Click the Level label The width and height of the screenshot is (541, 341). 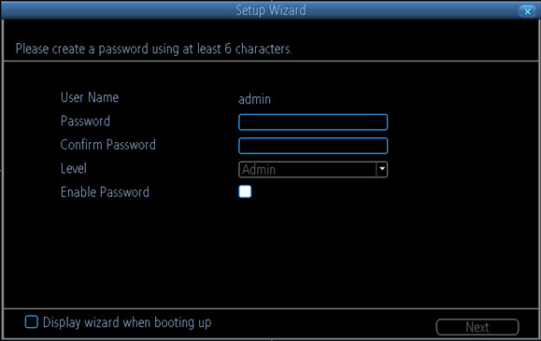pyautogui.click(x=74, y=168)
